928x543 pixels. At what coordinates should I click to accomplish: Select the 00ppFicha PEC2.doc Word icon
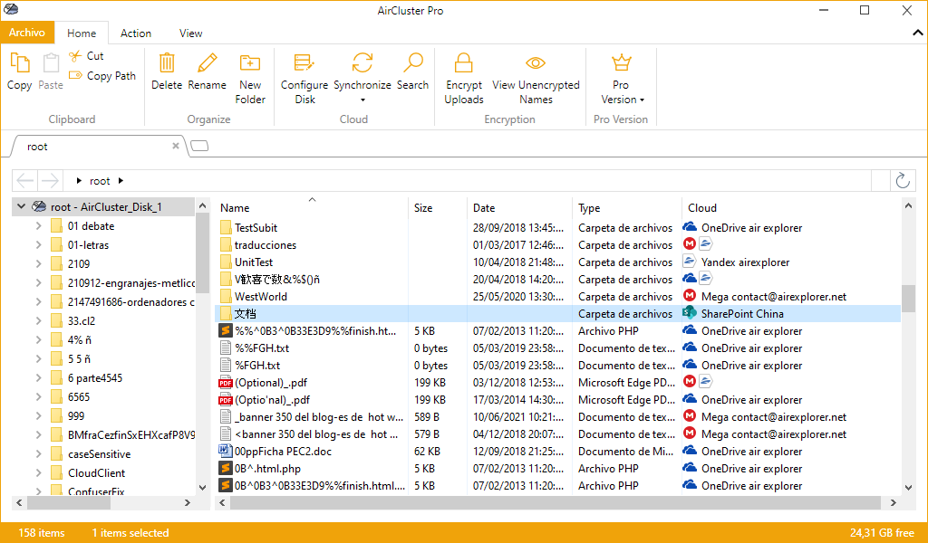click(226, 451)
